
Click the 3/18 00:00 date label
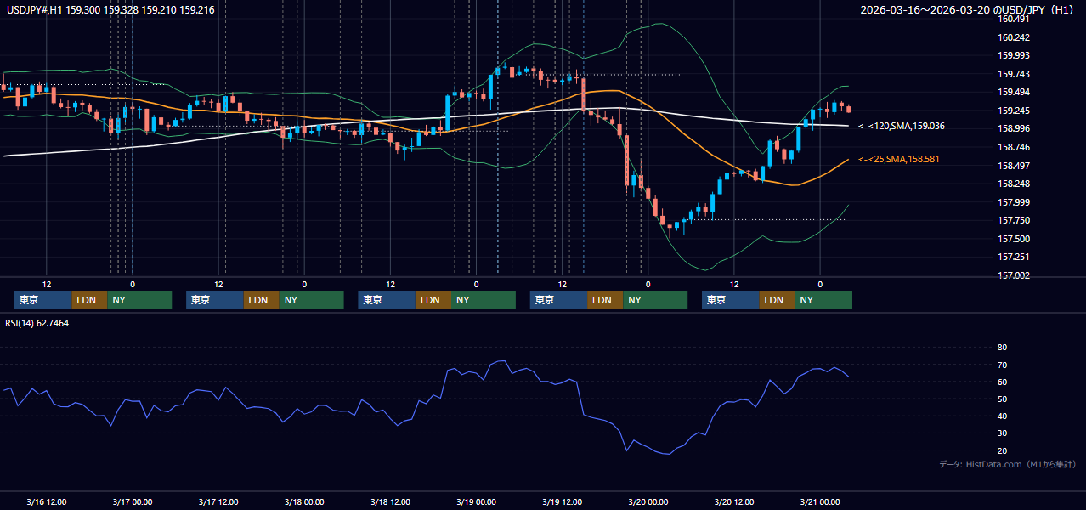(303, 501)
